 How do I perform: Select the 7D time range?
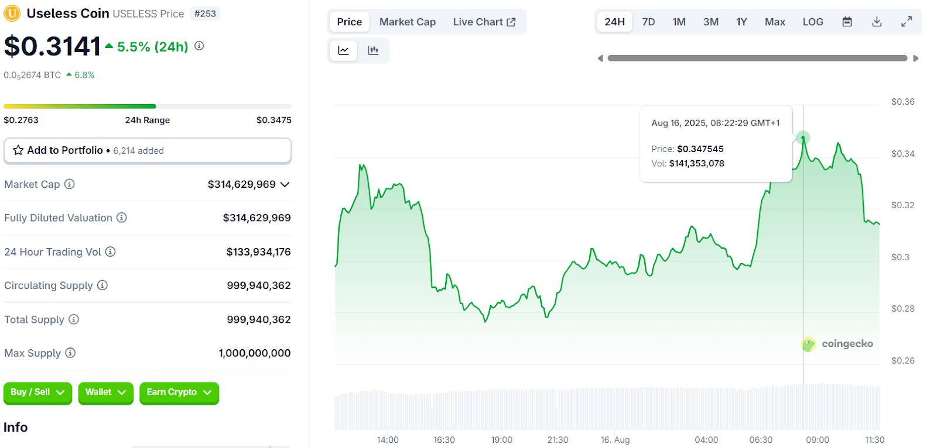coord(648,22)
